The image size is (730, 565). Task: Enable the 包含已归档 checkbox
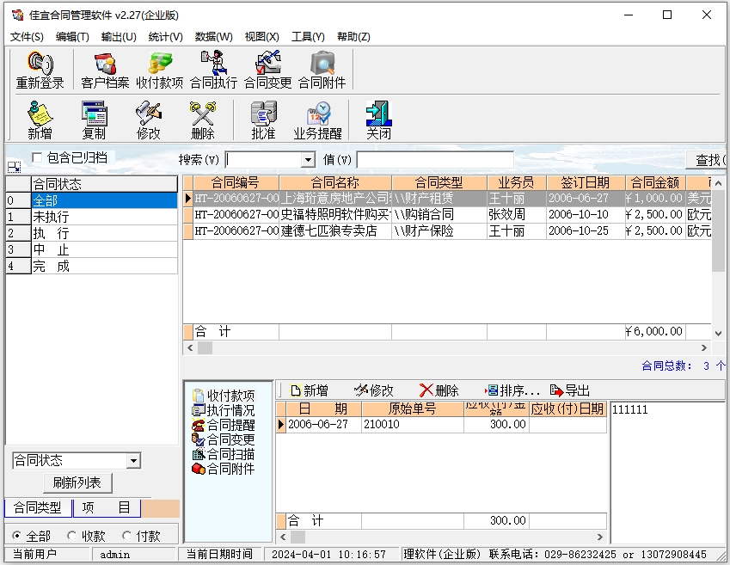[37, 157]
